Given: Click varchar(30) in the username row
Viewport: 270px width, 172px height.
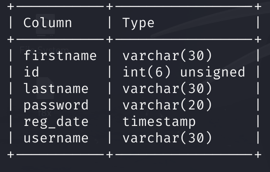Looking at the screenshot, I should pyautogui.click(x=167, y=138).
